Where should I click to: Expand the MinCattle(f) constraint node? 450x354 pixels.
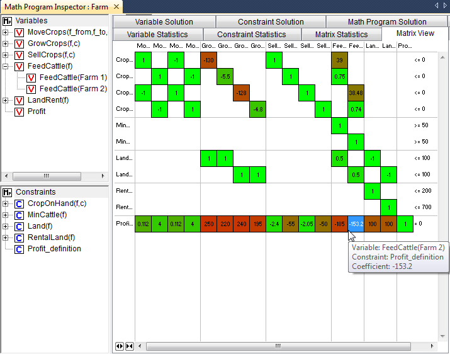click(x=5, y=215)
